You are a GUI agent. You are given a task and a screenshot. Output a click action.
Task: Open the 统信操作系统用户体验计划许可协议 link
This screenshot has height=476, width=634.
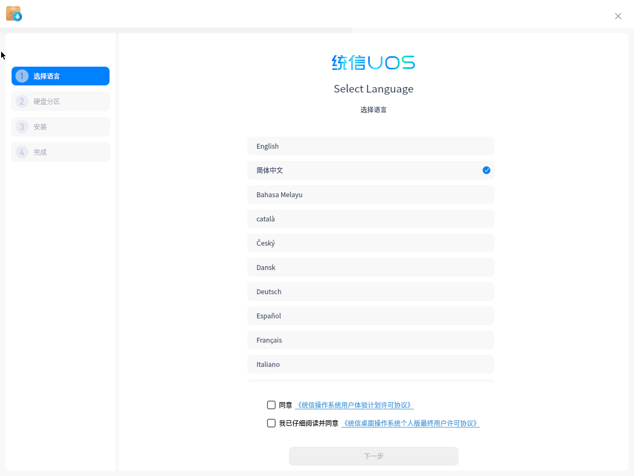pyautogui.click(x=354, y=405)
